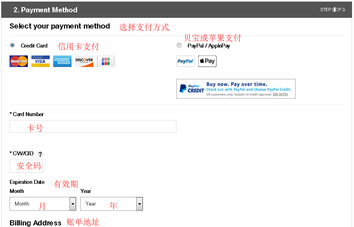
Task: Click the PayPal Credit promotional banner
Action: (x=236, y=89)
